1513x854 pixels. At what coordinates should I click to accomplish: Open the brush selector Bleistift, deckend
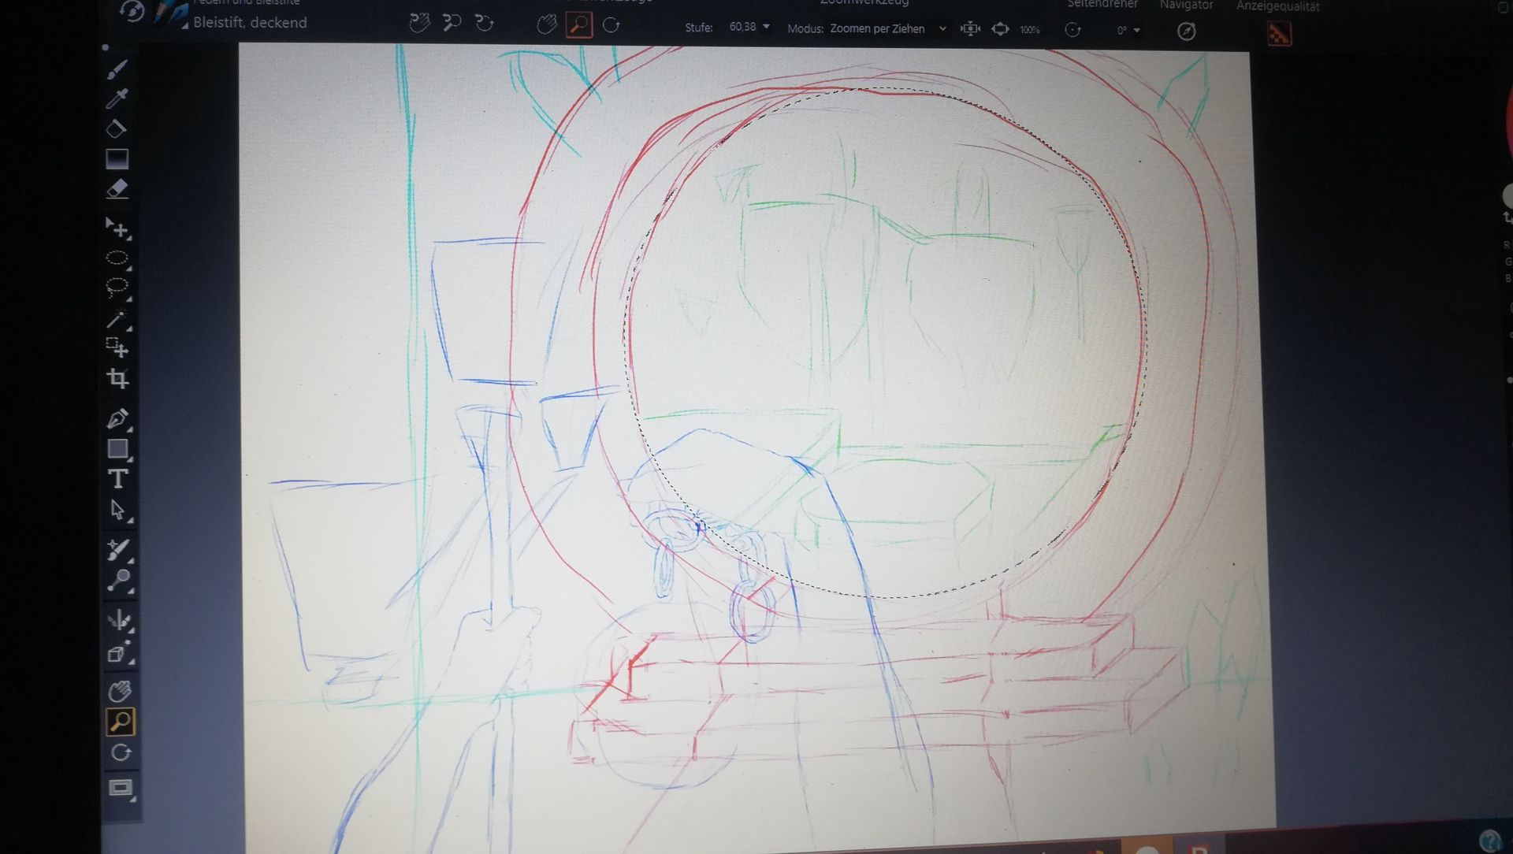250,23
